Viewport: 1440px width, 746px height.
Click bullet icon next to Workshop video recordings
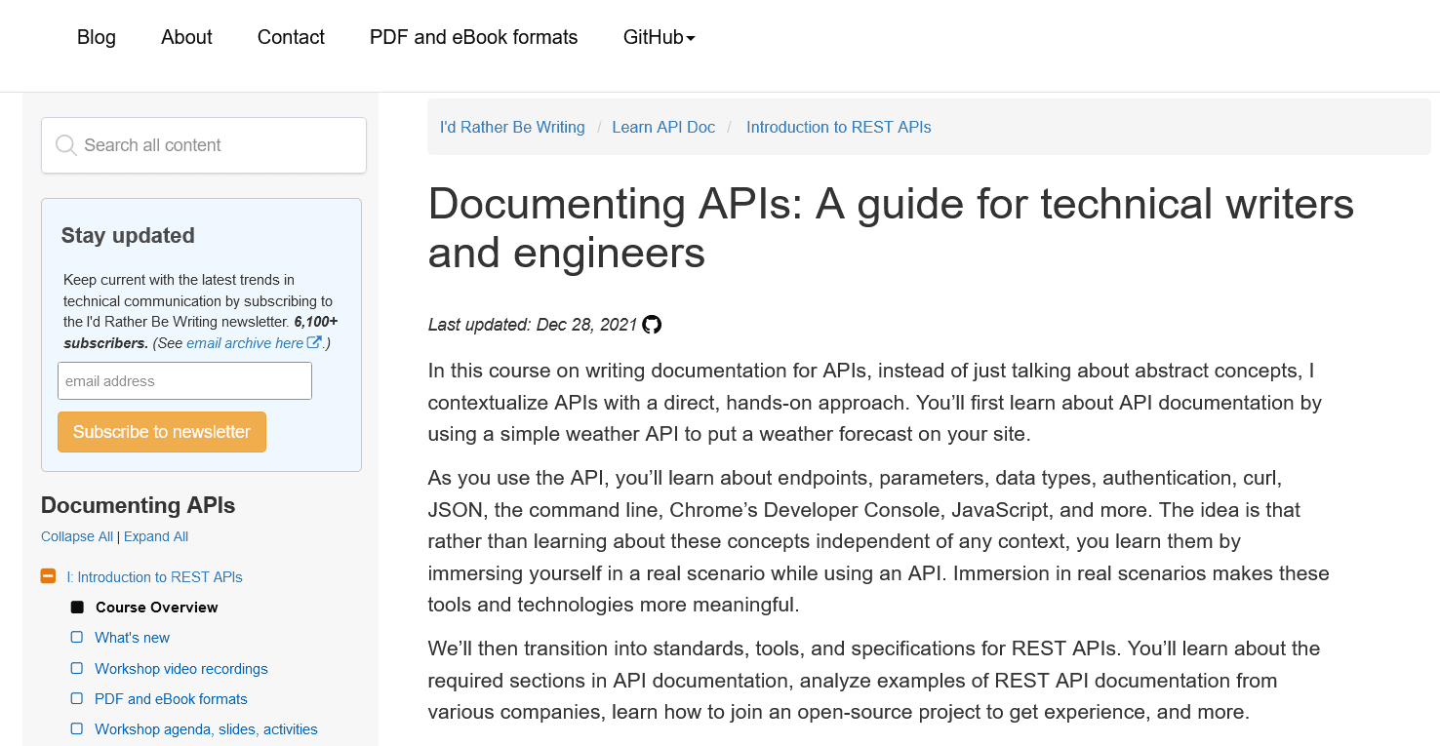(x=77, y=669)
